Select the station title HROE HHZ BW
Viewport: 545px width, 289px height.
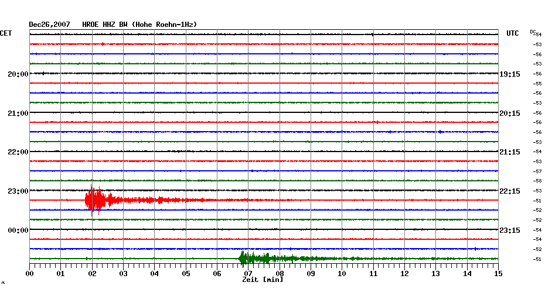105,25
